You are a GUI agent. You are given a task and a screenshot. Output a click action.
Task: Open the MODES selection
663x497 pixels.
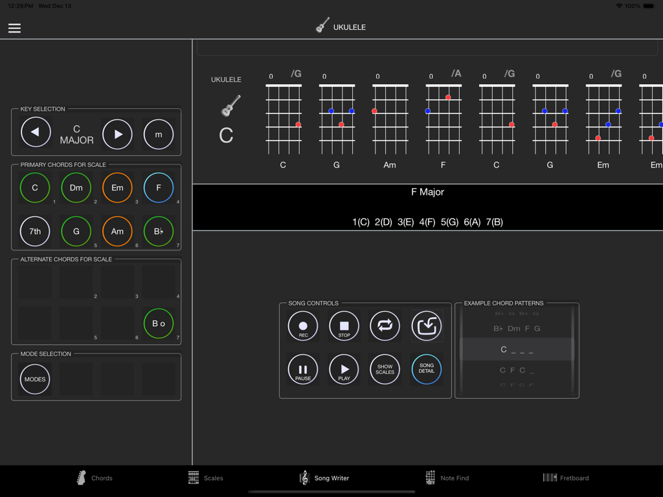[34, 379]
